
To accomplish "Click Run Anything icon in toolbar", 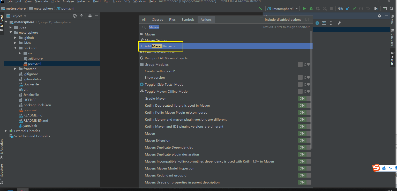I will (x=385, y=9).
